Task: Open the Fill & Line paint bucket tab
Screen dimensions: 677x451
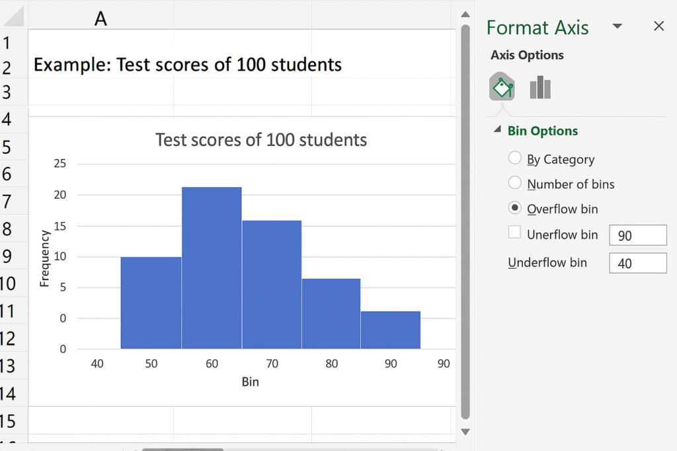Action: click(x=502, y=87)
